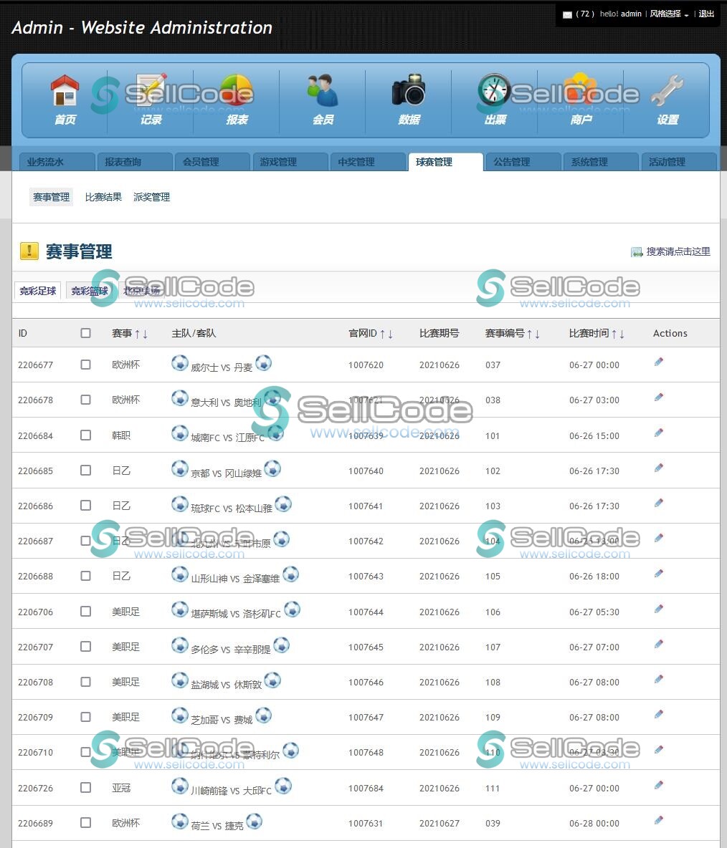Open the 赛事管理 submenu link
The image size is (727, 848).
point(51,198)
